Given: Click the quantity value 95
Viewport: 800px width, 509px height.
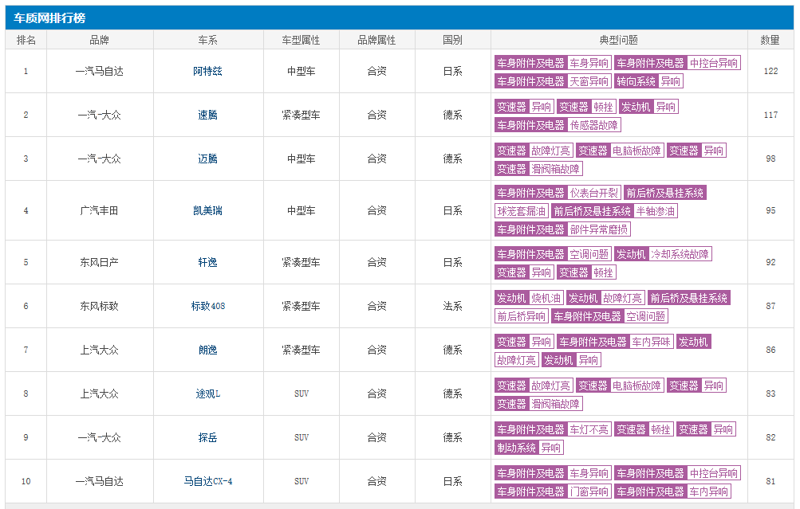Looking at the screenshot, I should (x=770, y=211).
